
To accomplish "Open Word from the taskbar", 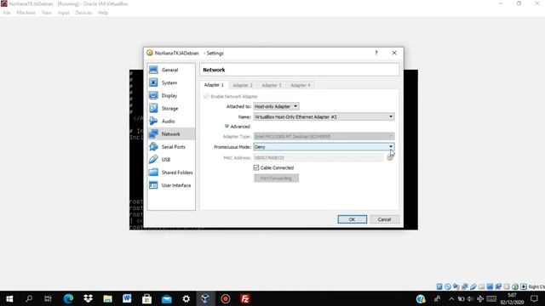I will coord(127,298).
